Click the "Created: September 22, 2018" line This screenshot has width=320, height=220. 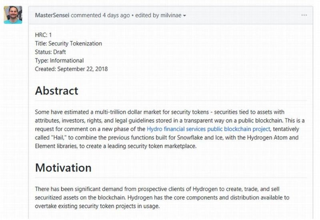coord(71,69)
